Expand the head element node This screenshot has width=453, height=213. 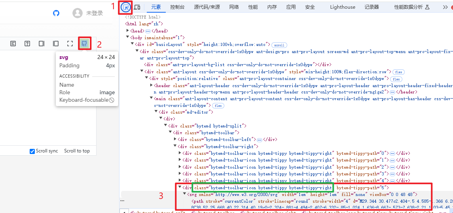point(128,30)
